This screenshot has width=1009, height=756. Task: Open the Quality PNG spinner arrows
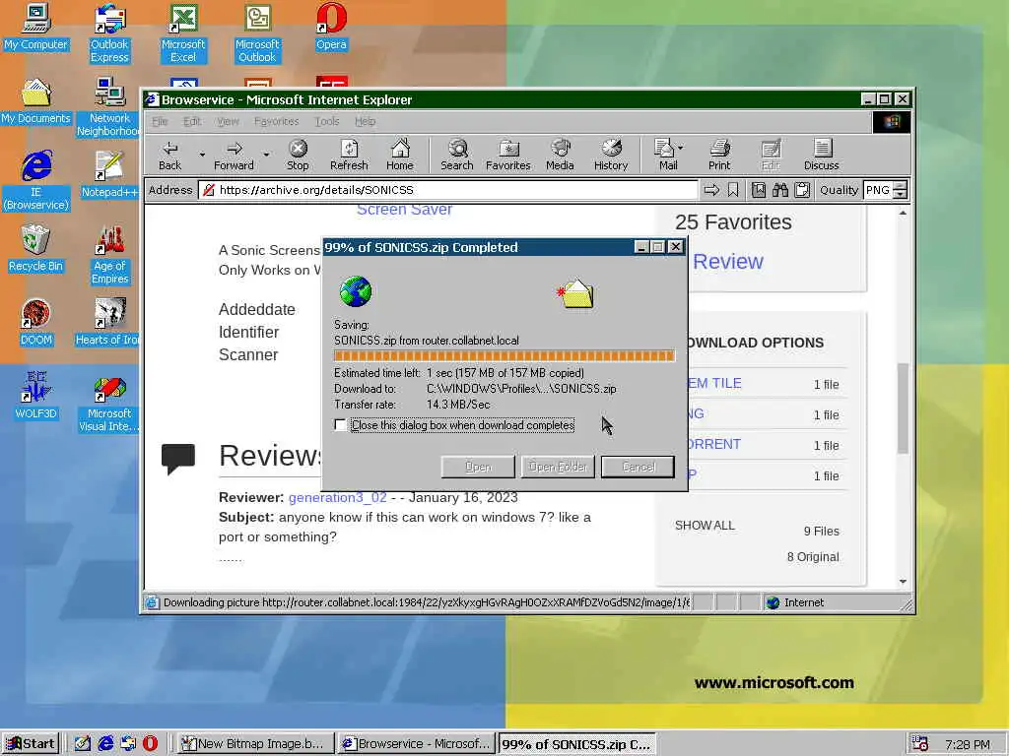[x=901, y=190]
